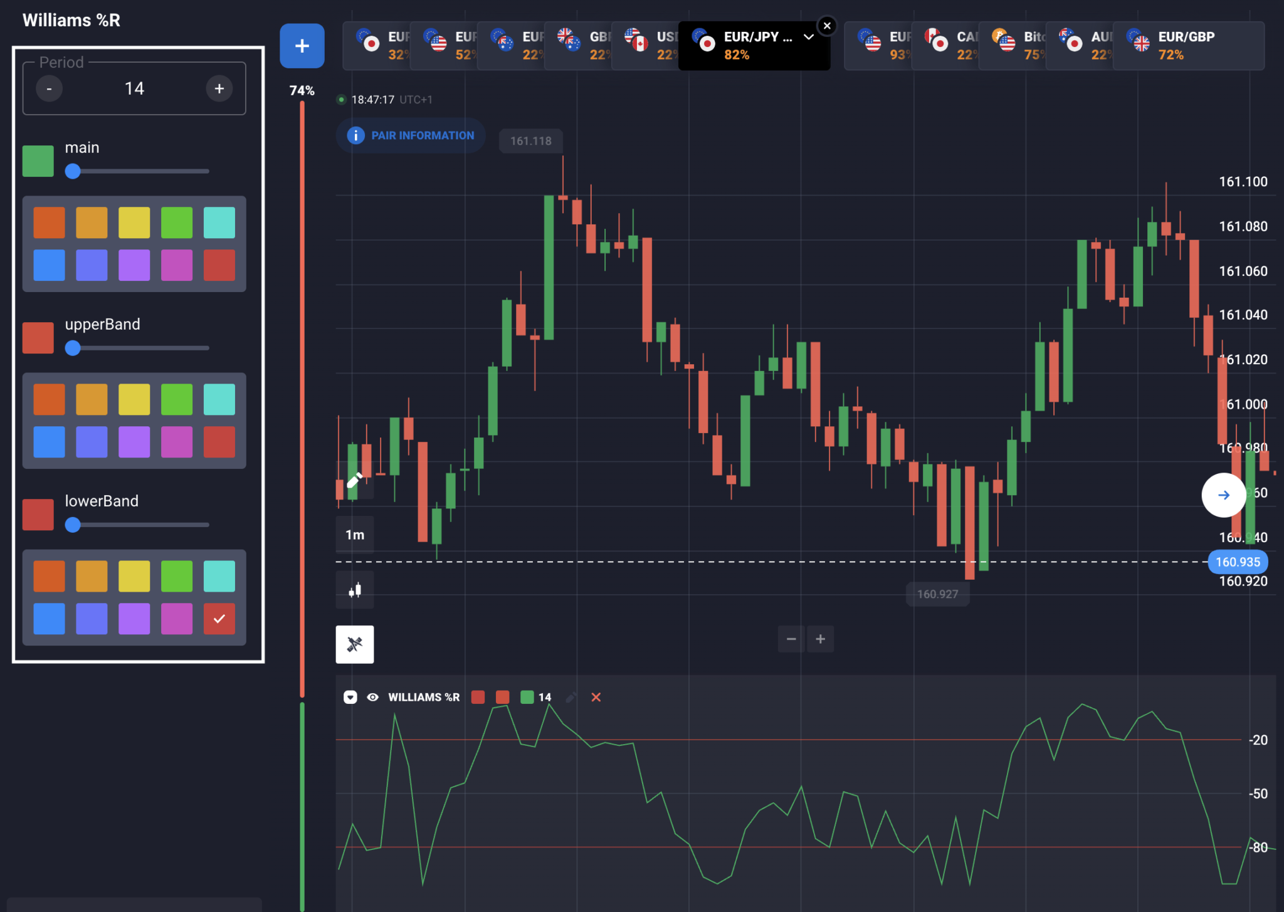Remove Williams %R indicator with red X
The image size is (1284, 912).
596,697
